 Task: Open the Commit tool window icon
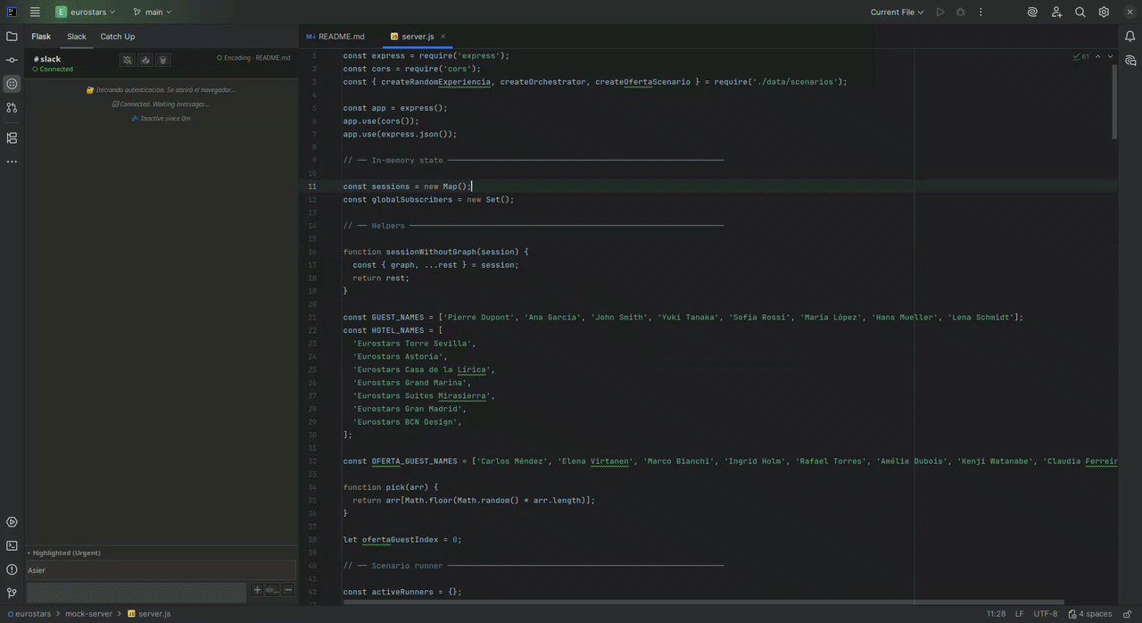point(12,60)
